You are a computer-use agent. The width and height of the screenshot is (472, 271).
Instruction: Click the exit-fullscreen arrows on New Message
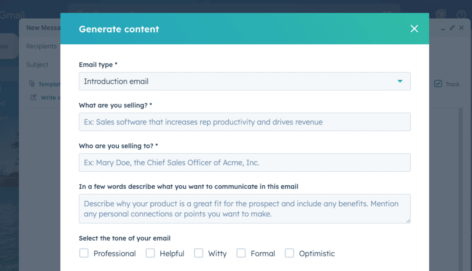click(452, 28)
